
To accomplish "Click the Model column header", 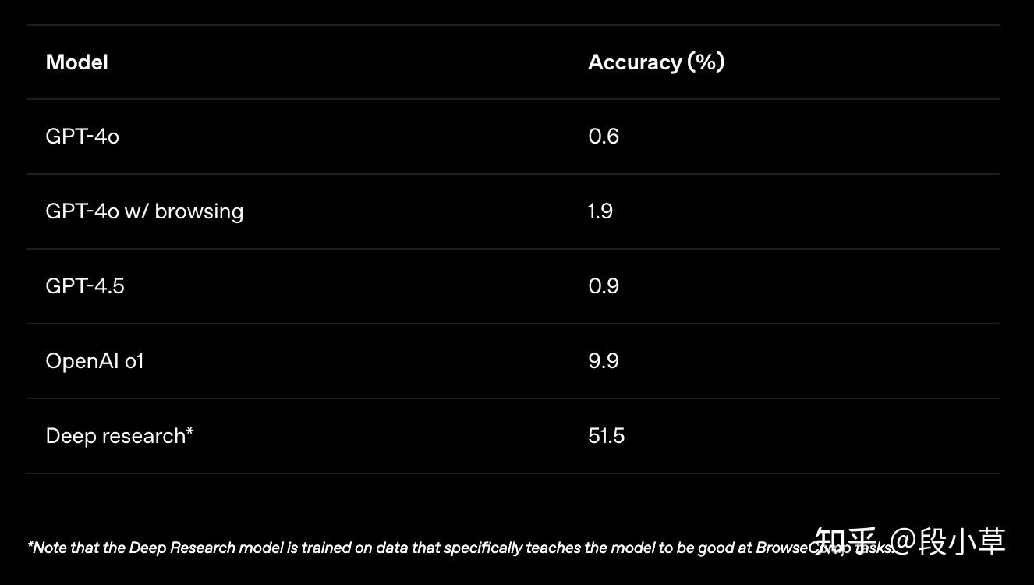I will pos(76,62).
